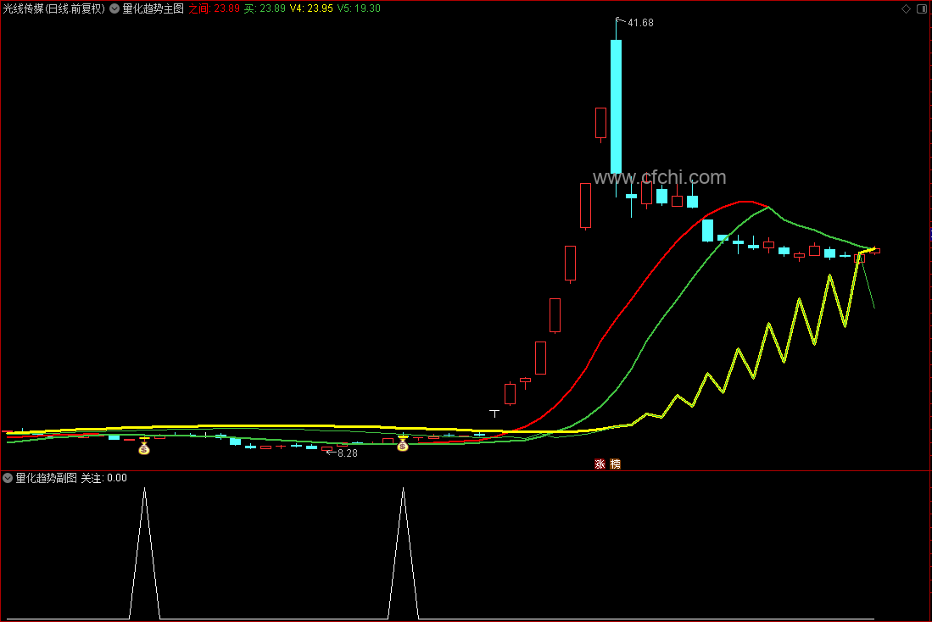
Task: Click the first white spike in sub-chart
Action: point(144,553)
